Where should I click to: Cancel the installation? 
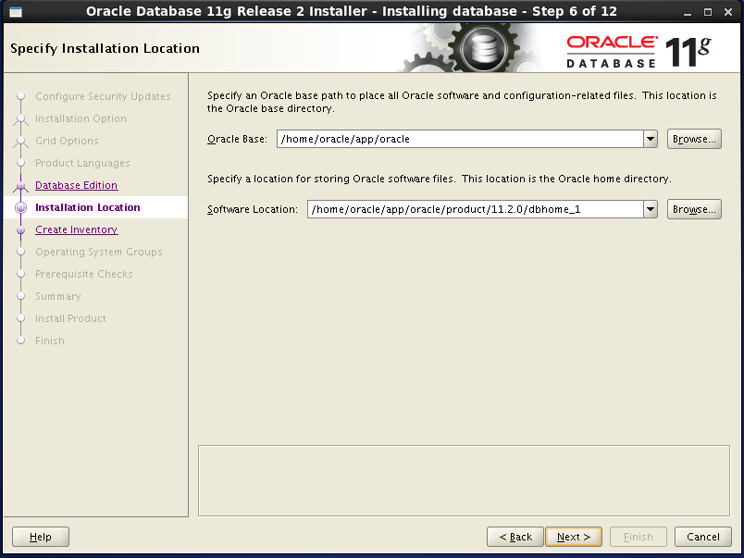tap(702, 537)
